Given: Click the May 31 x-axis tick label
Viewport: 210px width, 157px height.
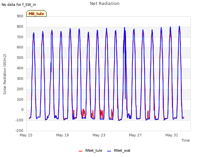Looking at the screenshot, I should pos(172,135).
